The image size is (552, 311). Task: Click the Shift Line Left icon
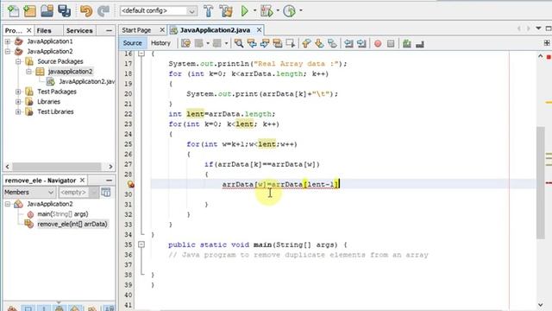pos(348,43)
